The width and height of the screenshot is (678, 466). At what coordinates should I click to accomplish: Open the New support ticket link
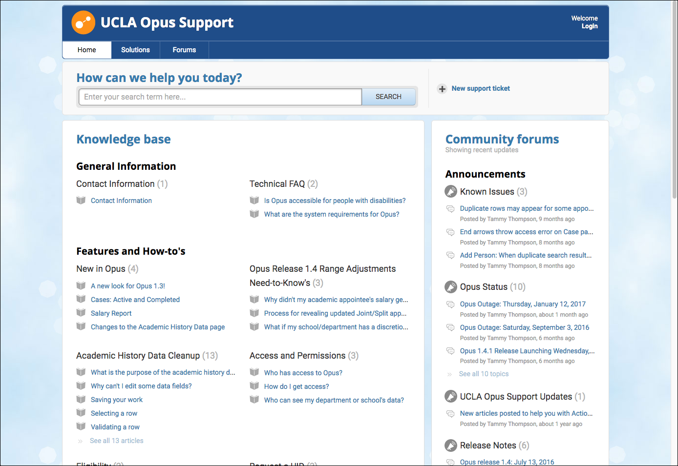481,88
